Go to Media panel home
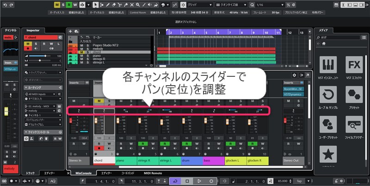 324,43
